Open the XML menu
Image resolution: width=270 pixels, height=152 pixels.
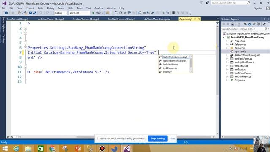(70, 8)
